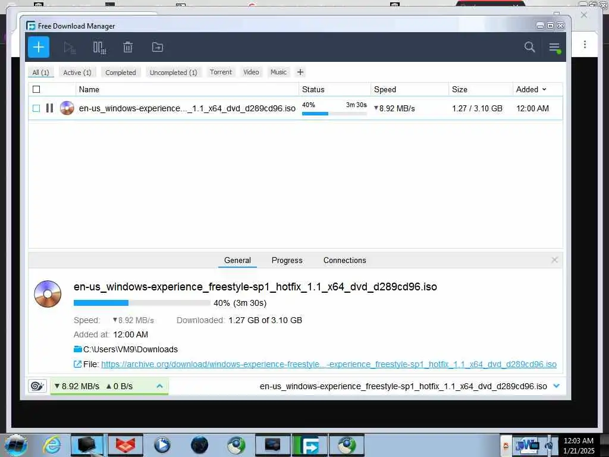Click the move to folder toolbar icon
This screenshot has height=457, width=609.
(157, 47)
